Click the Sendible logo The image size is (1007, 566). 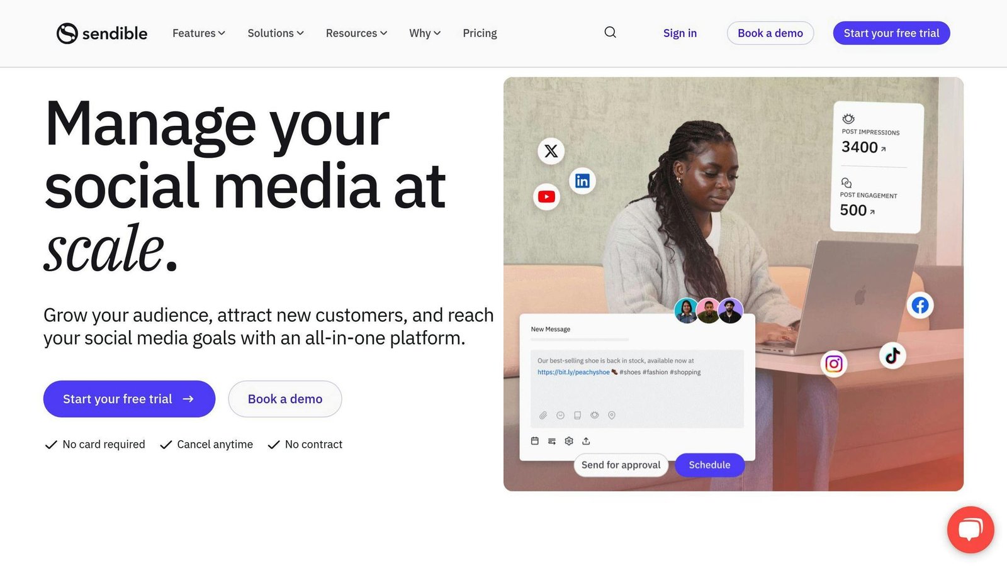pyautogui.click(x=102, y=33)
